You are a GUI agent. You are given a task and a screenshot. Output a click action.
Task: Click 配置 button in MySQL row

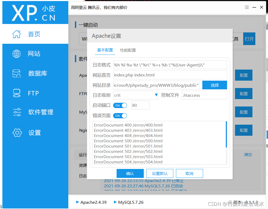tap(244, 112)
